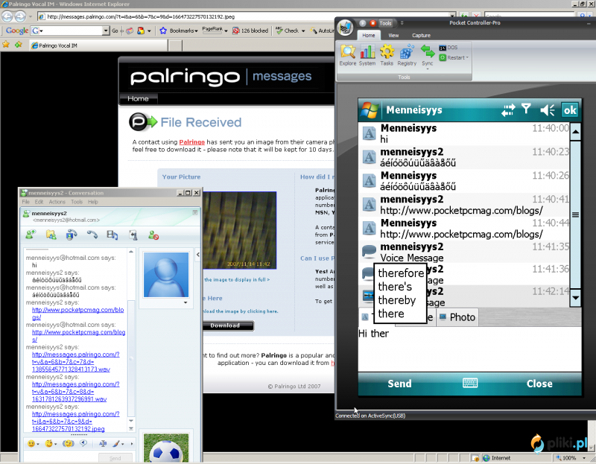Open Actions menu in Conversation window

pyautogui.click(x=57, y=202)
